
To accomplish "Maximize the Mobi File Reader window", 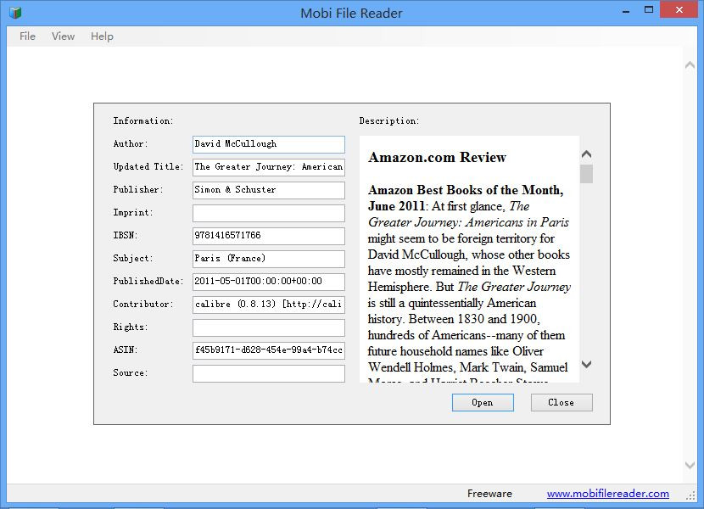I will click(x=649, y=9).
